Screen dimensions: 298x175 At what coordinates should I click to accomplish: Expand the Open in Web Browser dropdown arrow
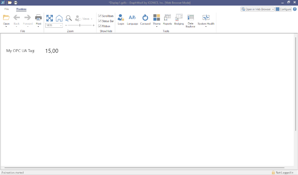point(273,9)
